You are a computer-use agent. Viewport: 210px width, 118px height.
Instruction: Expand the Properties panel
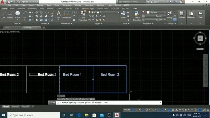click(148, 24)
